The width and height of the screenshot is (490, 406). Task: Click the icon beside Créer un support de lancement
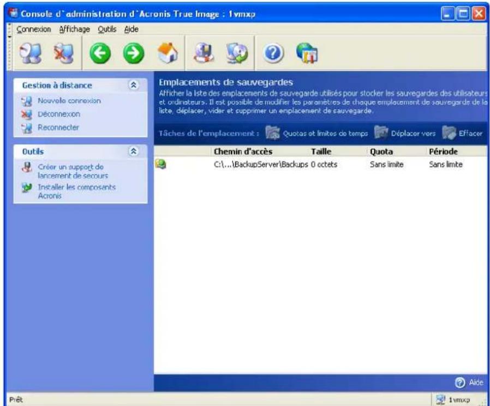coord(27,167)
